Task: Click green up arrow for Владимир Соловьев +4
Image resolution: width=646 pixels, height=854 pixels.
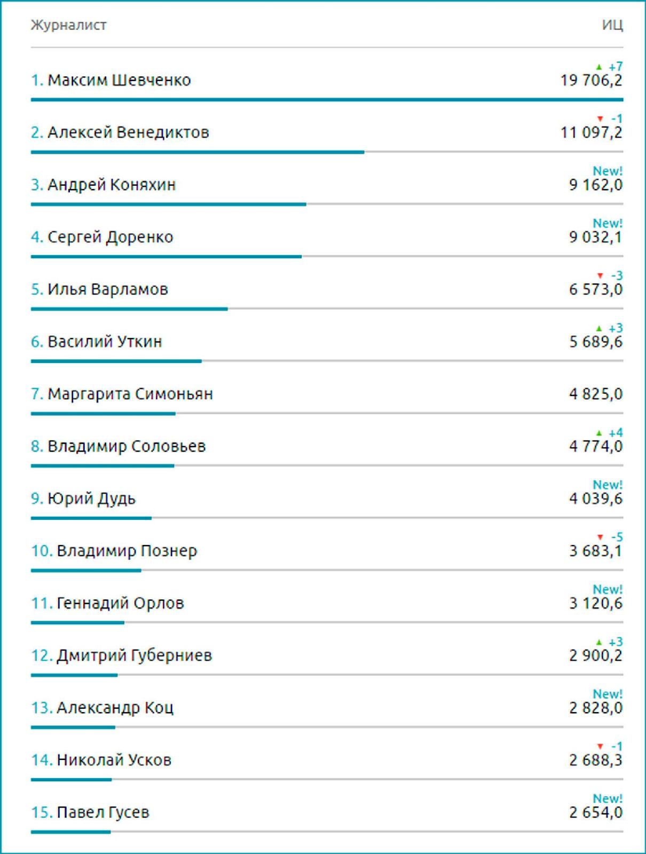Action: click(599, 433)
